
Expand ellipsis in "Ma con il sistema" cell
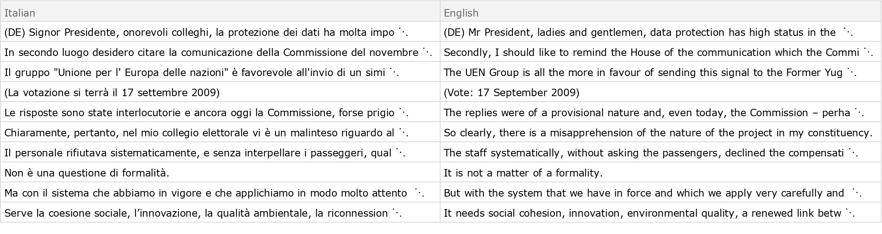419,193
